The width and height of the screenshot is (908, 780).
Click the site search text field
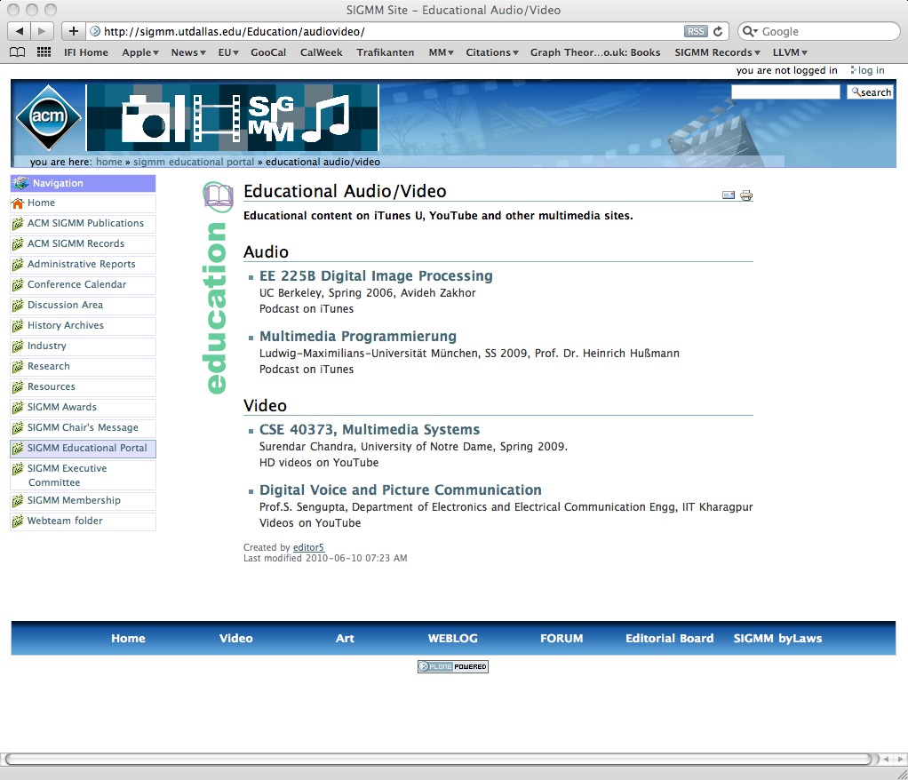coord(785,92)
